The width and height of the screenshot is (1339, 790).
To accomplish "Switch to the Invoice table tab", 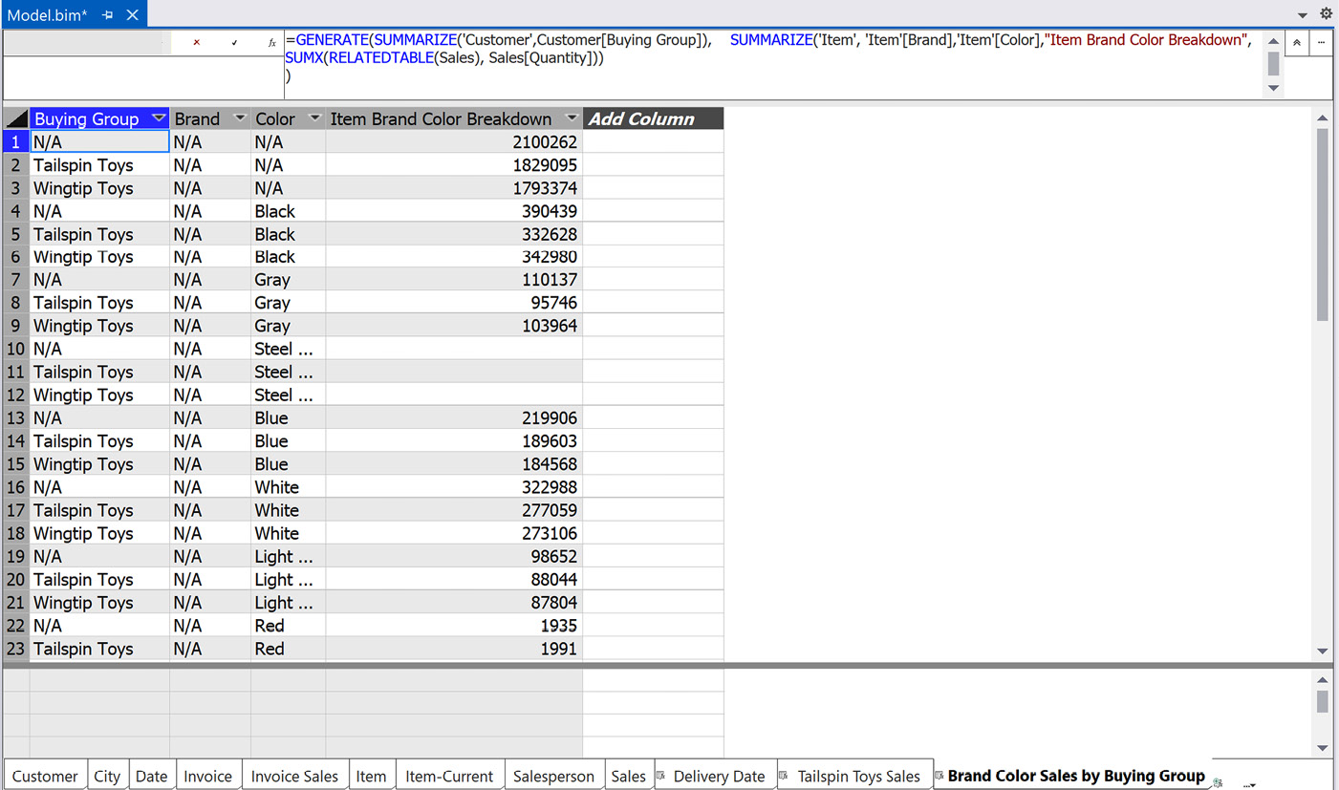I will tap(207, 776).
